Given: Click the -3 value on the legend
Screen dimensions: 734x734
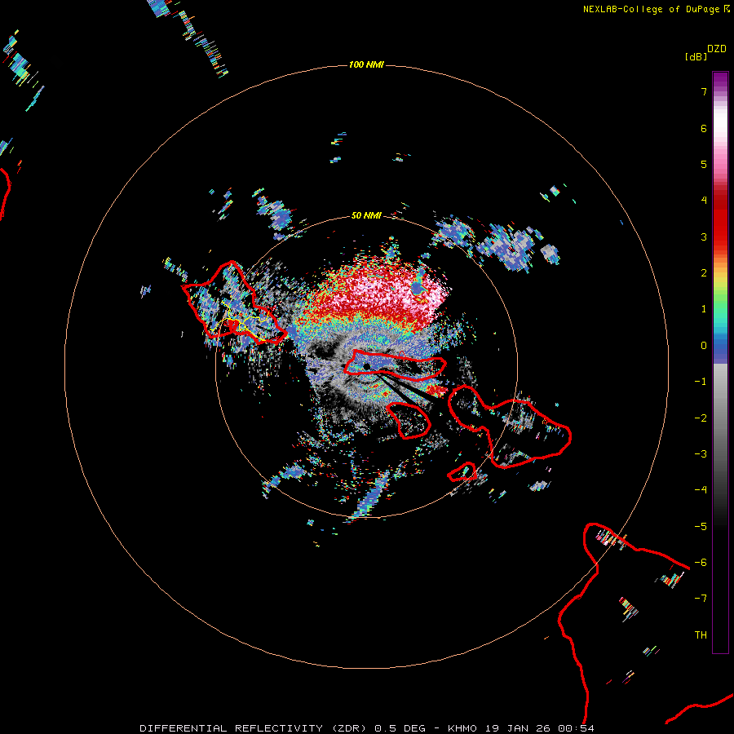Looking at the screenshot, I should pos(701,453).
